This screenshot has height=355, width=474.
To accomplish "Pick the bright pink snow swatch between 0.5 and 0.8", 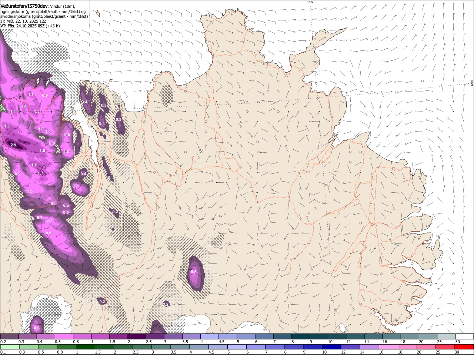I will 64,336.
